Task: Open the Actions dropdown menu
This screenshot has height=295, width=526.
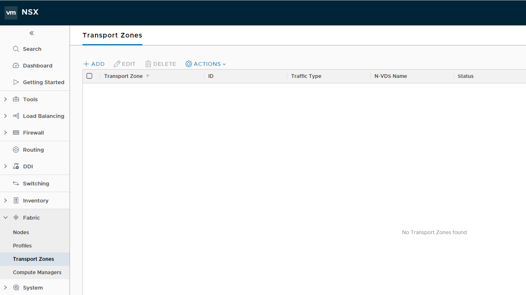Action: point(205,64)
